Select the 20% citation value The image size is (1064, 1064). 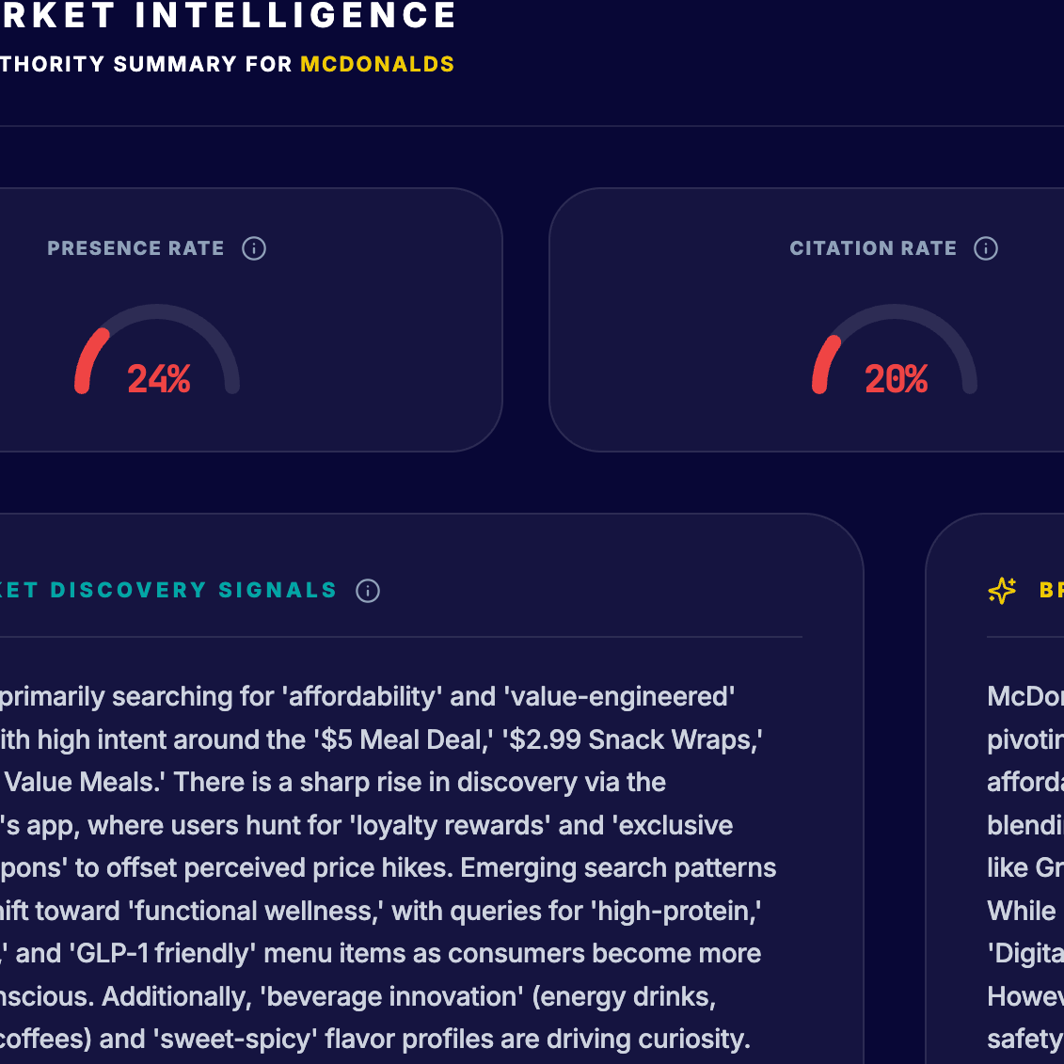(897, 379)
